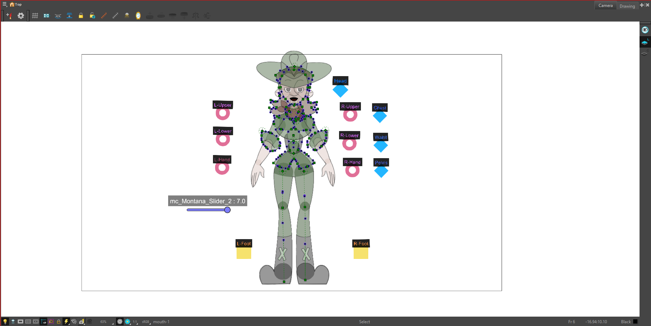The width and height of the screenshot is (651, 326).
Task: Click the orange ruler-line toolbar icon
Action: [104, 16]
